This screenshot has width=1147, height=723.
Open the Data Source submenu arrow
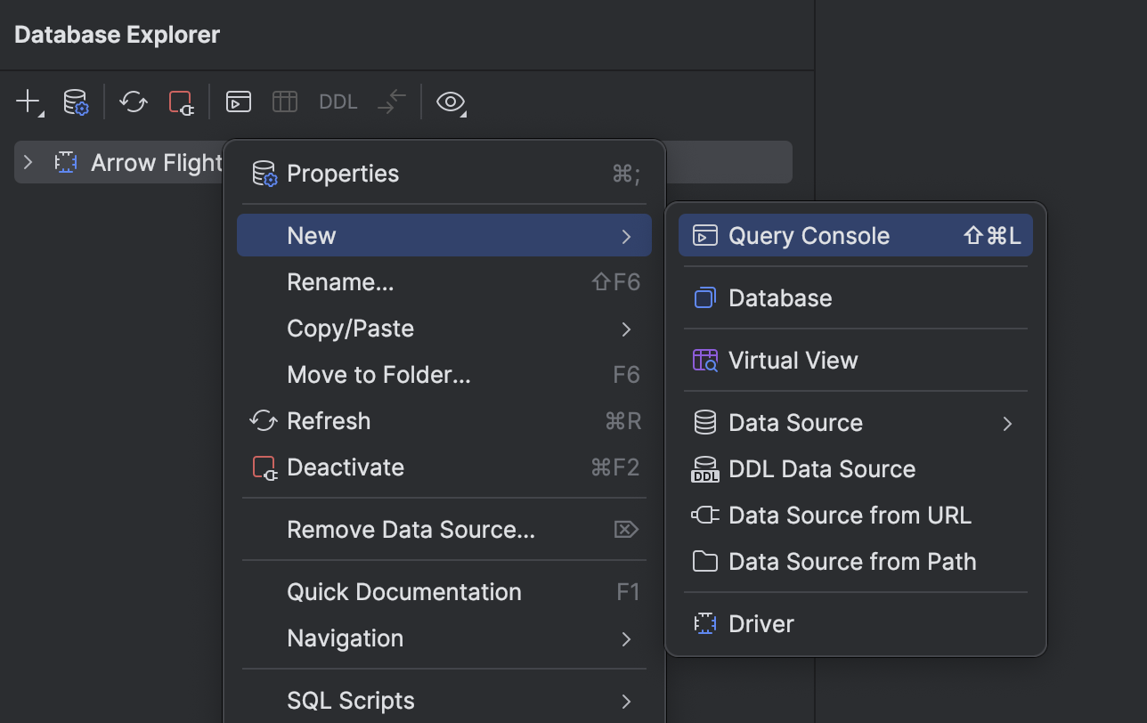[x=1007, y=424]
